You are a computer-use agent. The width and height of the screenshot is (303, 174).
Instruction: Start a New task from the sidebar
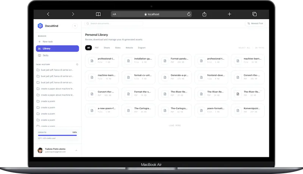click(58, 42)
